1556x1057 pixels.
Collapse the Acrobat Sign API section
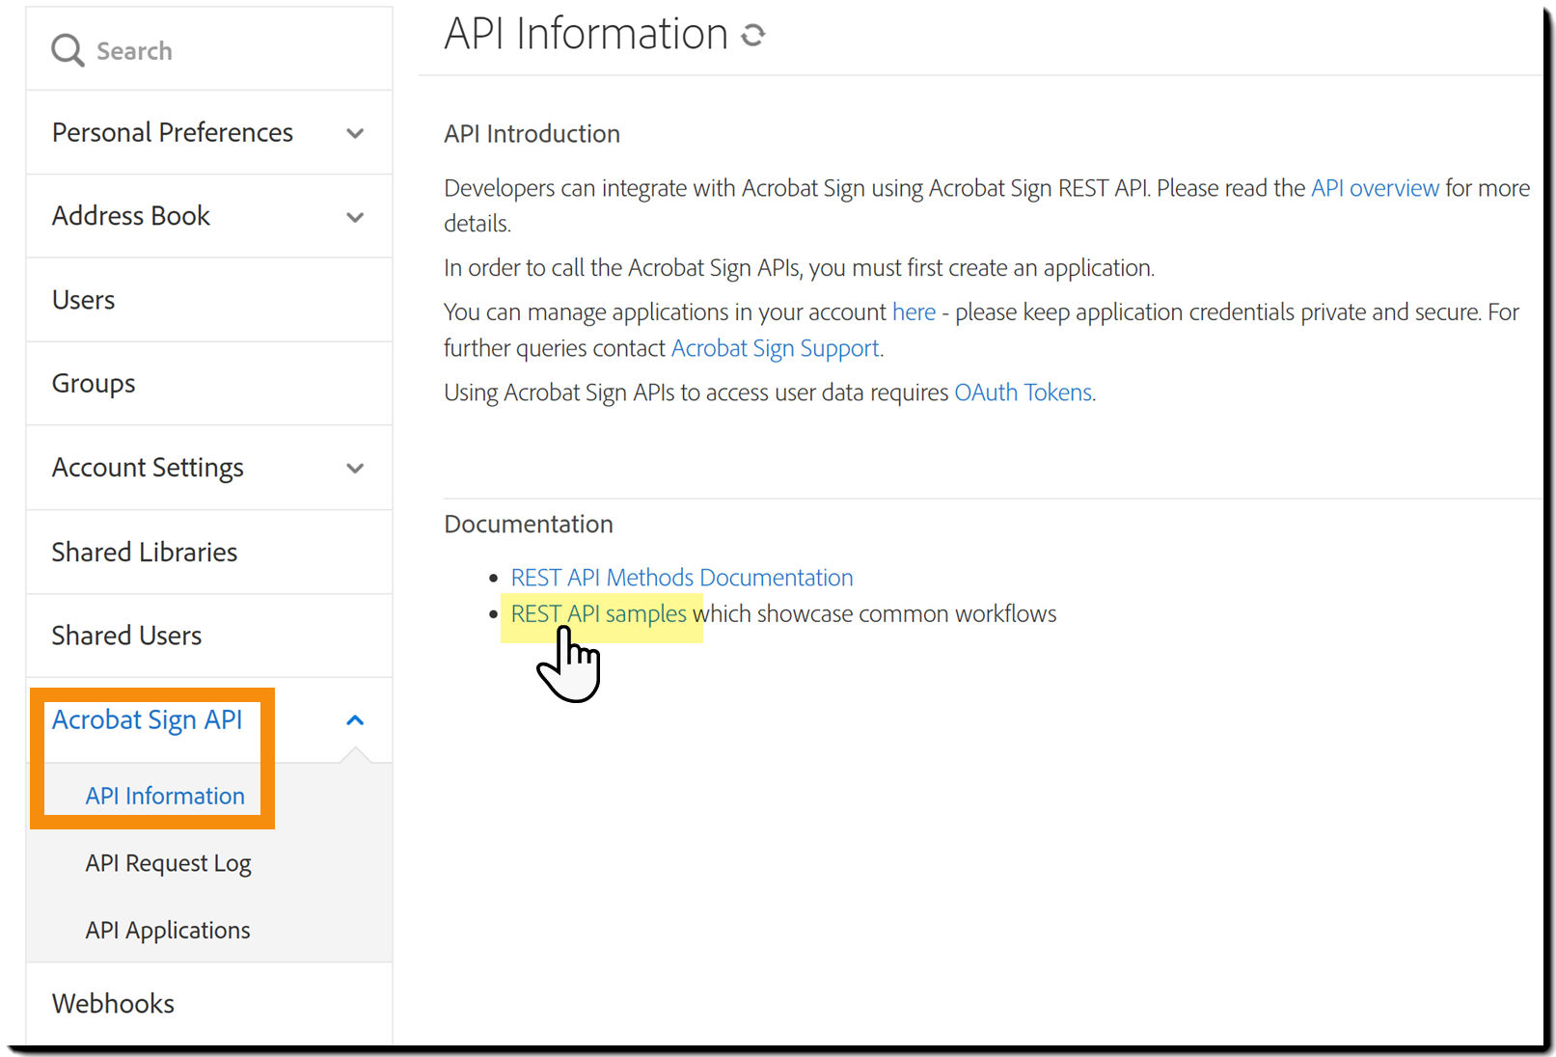[x=355, y=719]
